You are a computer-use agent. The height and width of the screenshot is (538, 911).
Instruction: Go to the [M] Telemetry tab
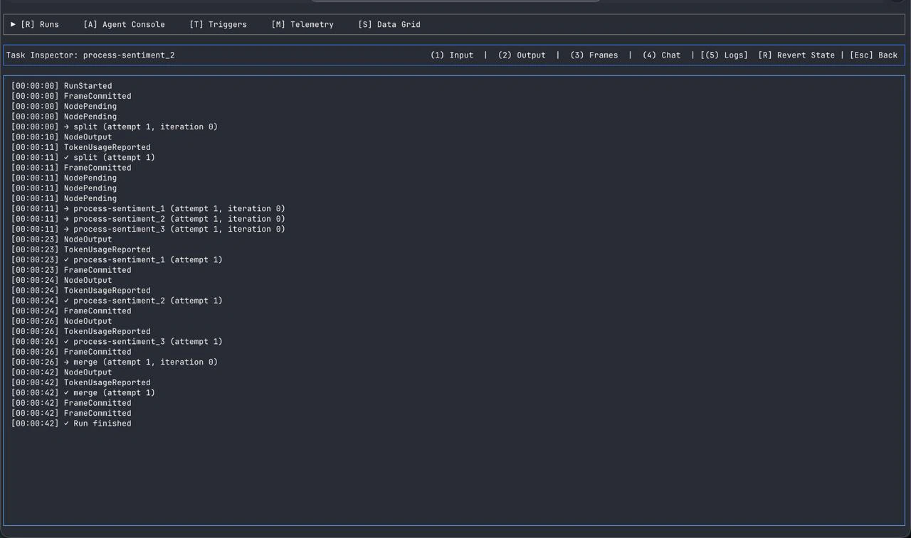(302, 24)
